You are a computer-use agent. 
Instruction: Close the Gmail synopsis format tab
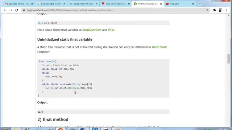click(x=32, y=4)
